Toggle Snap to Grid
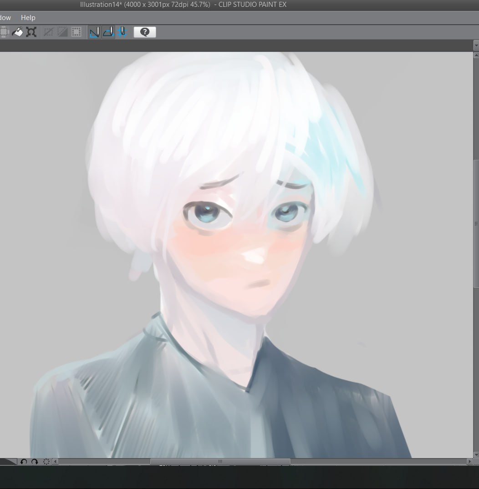This screenshot has width=479, height=489. click(x=122, y=32)
